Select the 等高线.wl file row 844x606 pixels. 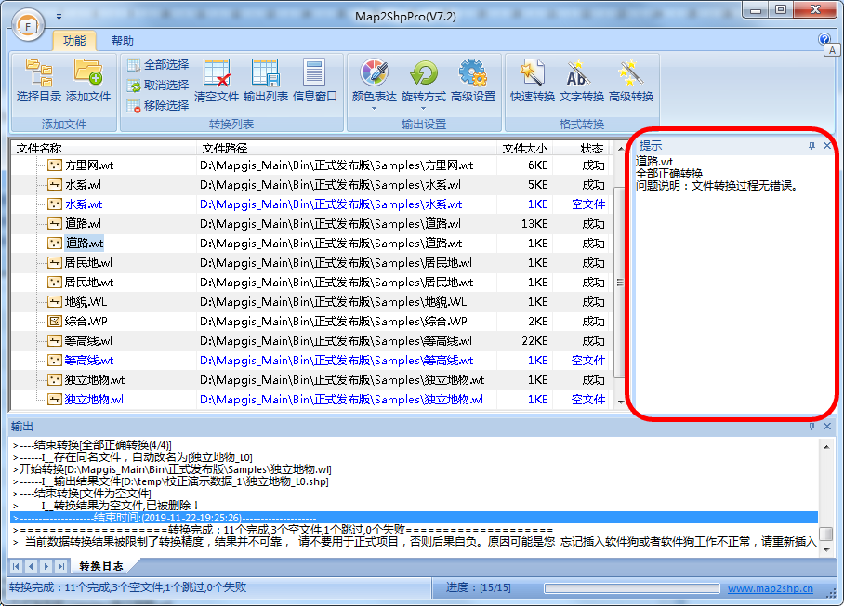point(312,341)
